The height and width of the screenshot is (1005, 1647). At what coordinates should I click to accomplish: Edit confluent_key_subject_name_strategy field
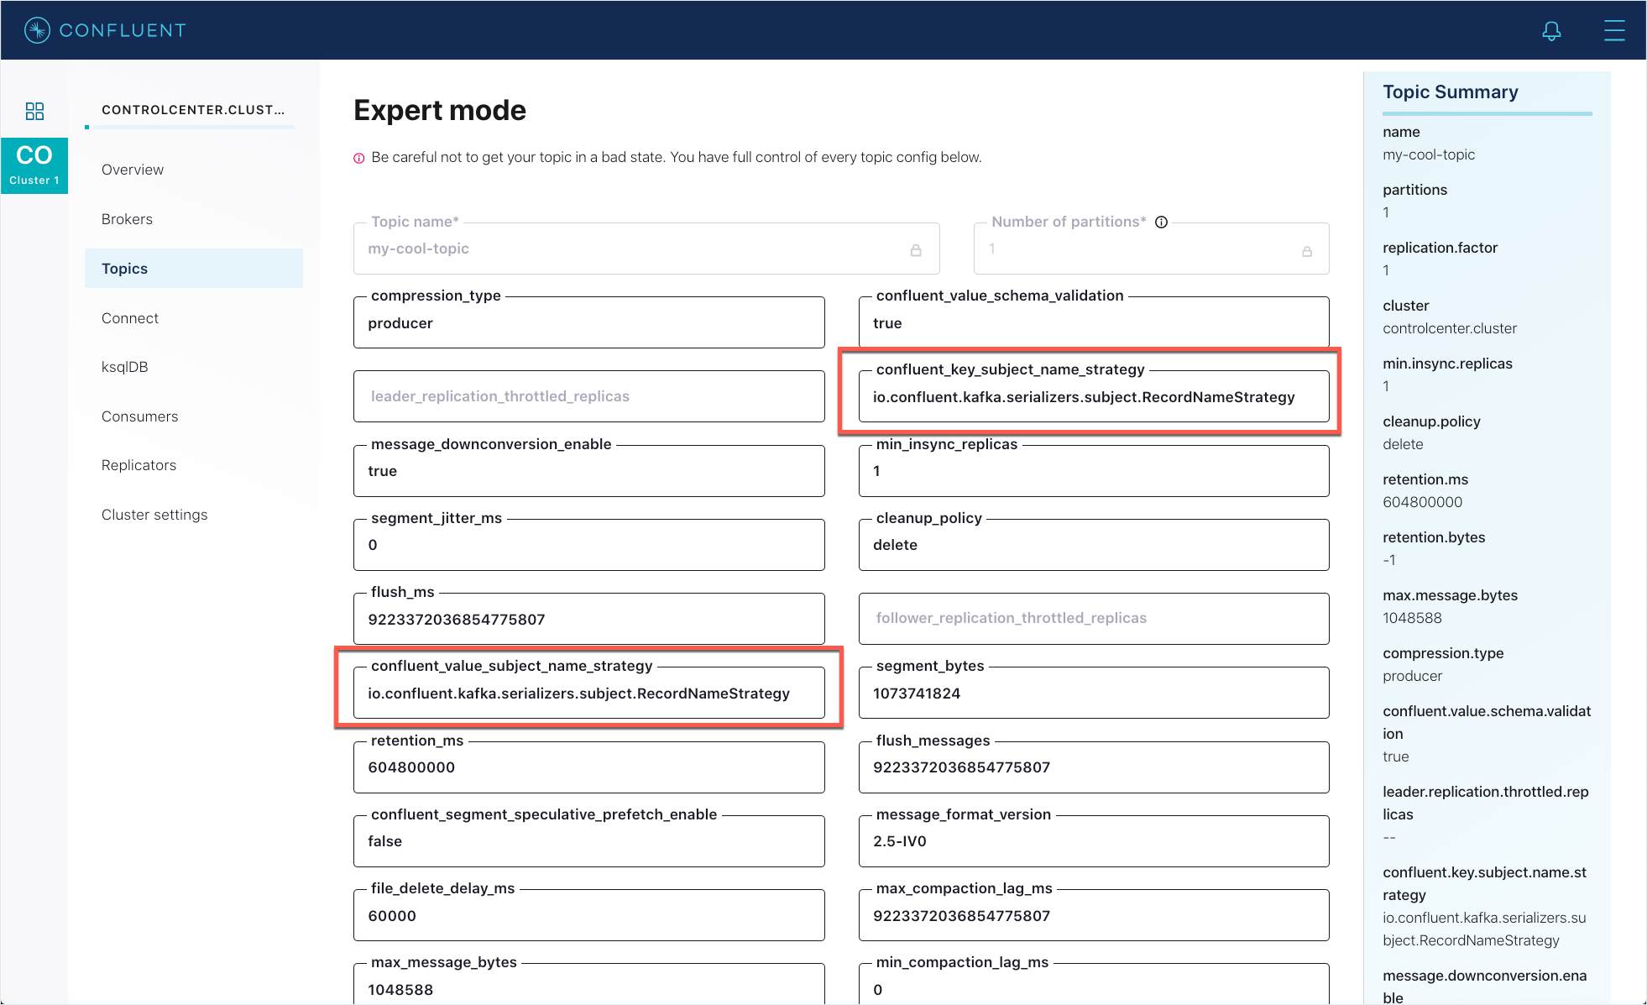1094,397
